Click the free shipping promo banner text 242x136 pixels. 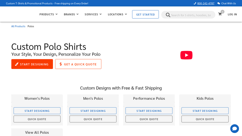point(47,3)
